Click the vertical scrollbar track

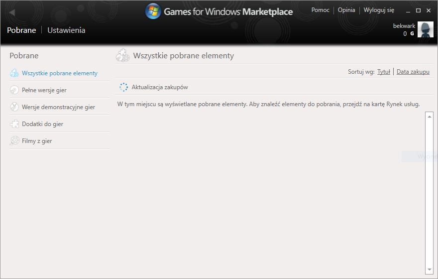(x=430, y=193)
